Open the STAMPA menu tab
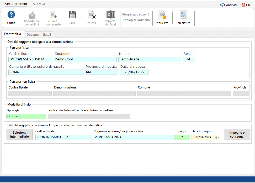This screenshot has height=183, width=255. [x=39, y=4]
